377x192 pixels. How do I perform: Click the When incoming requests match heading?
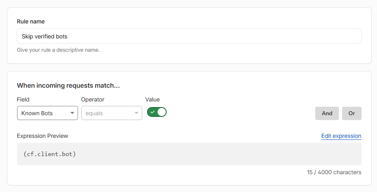tap(68, 86)
